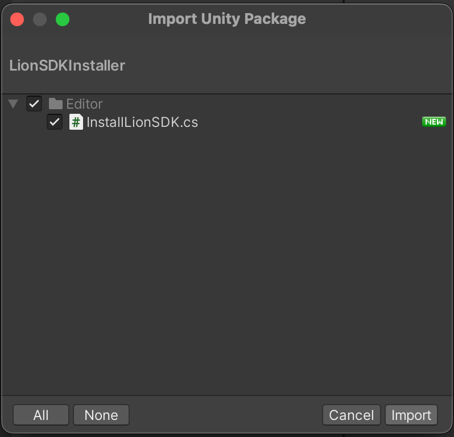The image size is (454, 437).
Task: Click the LionSDKInstaller package name header
Action: pos(67,65)
